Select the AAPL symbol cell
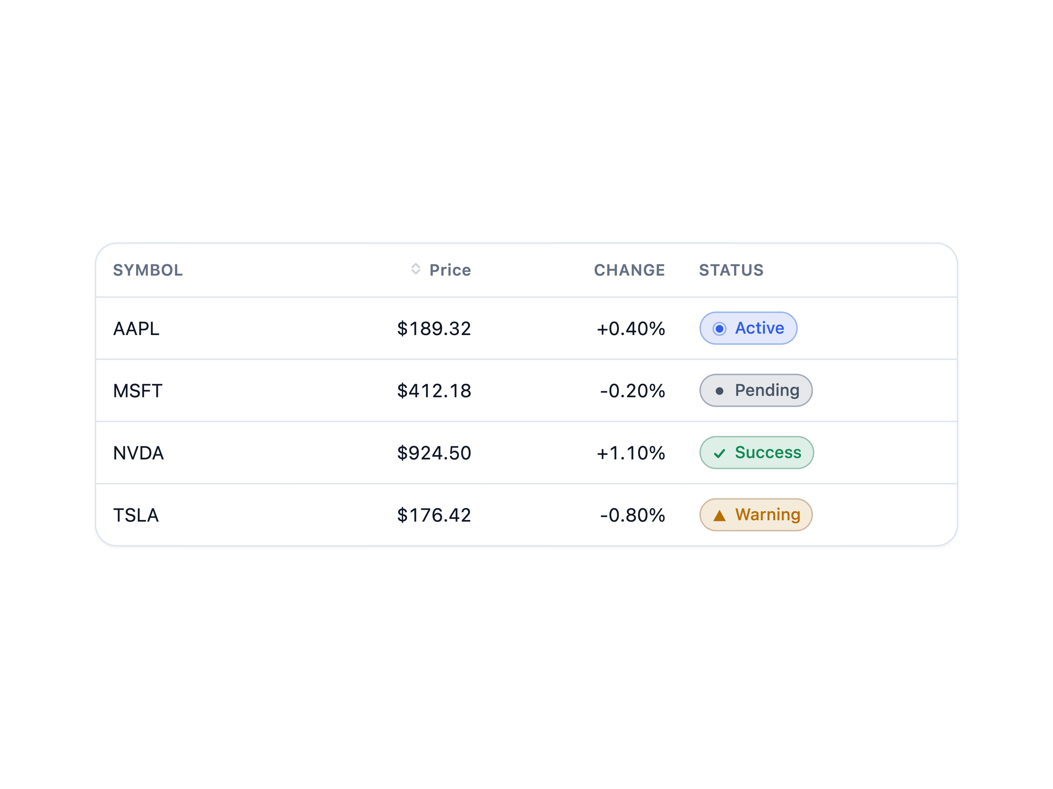This screenshot has height=789, width=1053. pyautogui.click(x=136, y=329)
